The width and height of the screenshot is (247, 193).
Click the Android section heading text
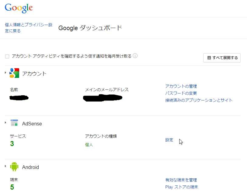coord(30,167)
